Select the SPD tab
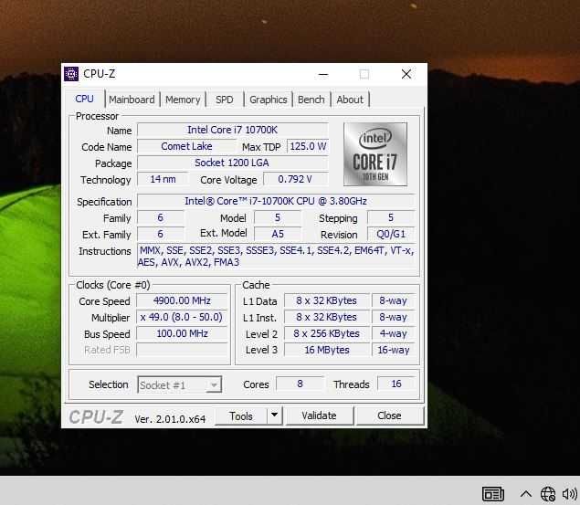The width and height of the screenshot is (580, 505). coord(225,100)
